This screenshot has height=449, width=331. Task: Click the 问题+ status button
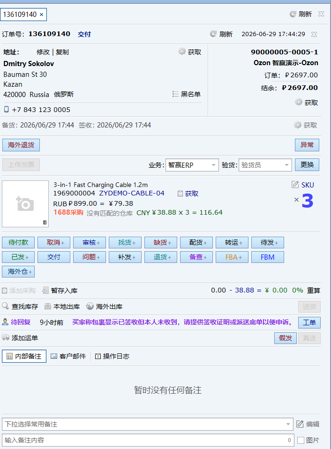click(x=90, y=257)
